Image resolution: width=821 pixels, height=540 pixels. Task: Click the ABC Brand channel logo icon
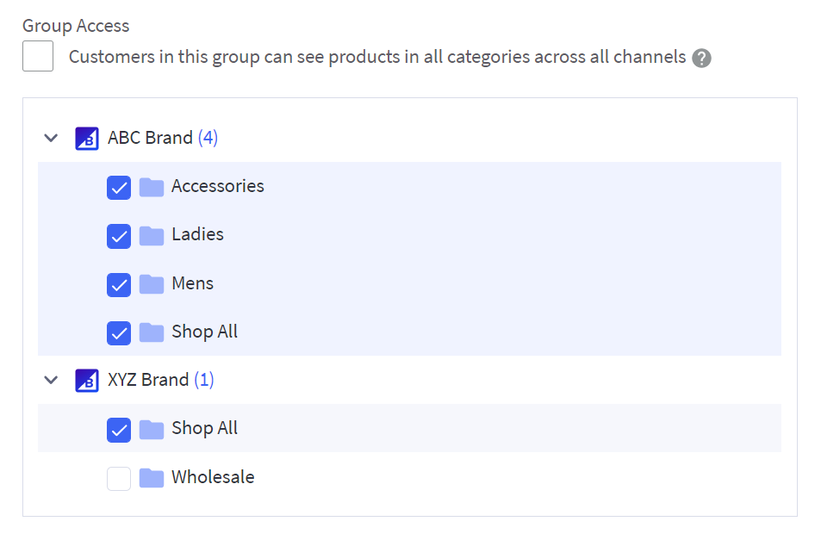coord(87,138)
